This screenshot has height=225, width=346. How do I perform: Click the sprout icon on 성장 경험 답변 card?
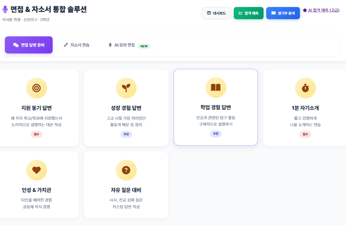pos(126,87)
